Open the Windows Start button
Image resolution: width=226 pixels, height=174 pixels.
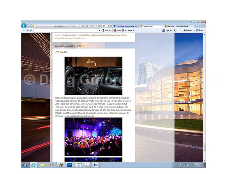click(x=25, y=165)
